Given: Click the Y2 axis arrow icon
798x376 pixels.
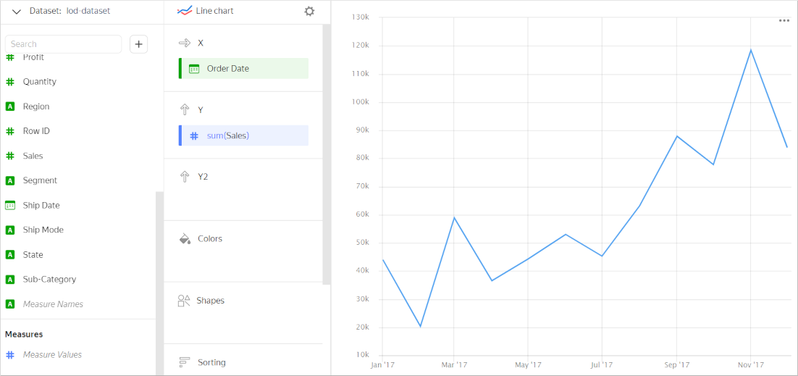Looking at the screenshot, I should pos(184,176).
